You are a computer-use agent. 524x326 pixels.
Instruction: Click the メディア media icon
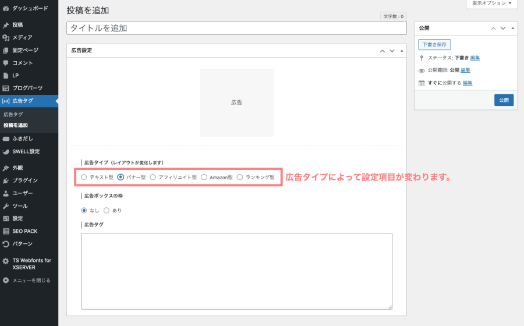(x=6, y=38)
